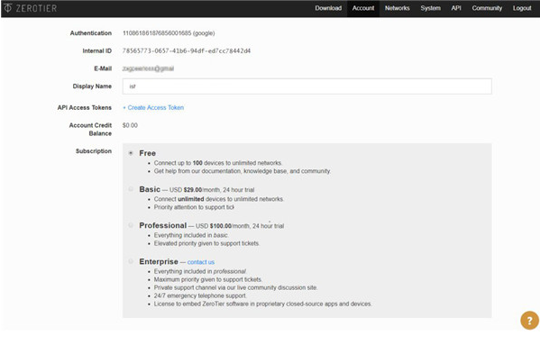This screenshot has width=540, height=345.
Task: Create a new API access token
Action: click(x=153, y=108)
